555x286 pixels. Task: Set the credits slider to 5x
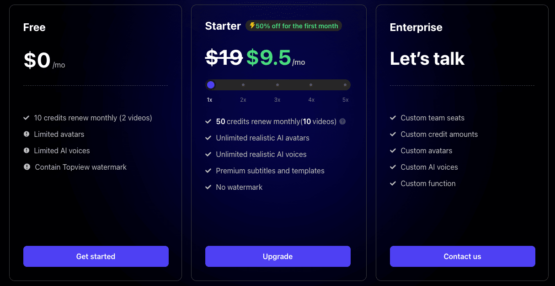point(345,85)
